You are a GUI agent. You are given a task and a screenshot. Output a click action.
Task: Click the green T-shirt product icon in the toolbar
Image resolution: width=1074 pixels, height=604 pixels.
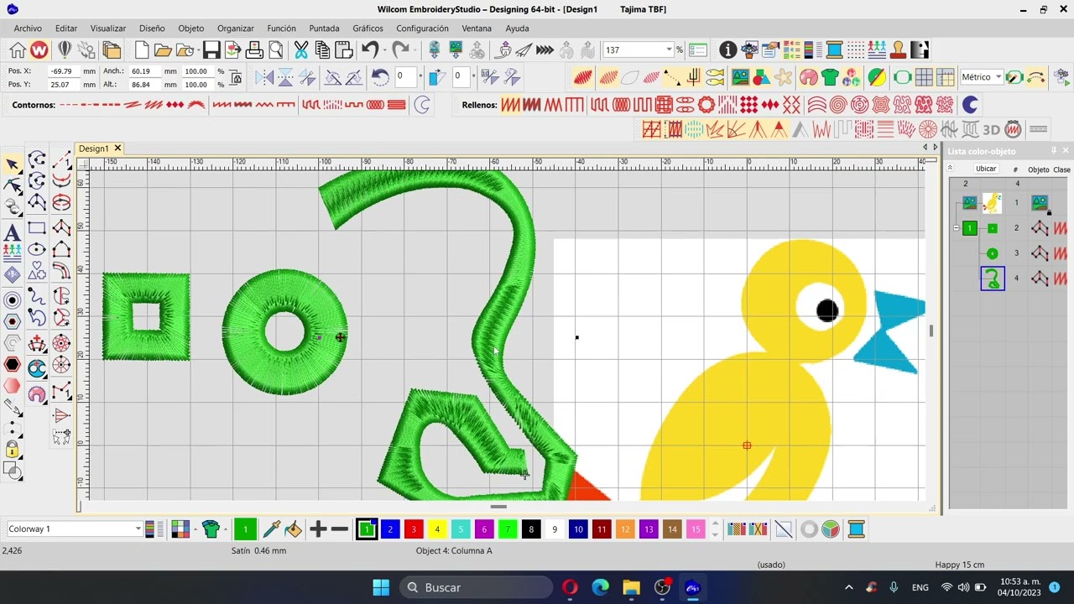tap(831, 78)
